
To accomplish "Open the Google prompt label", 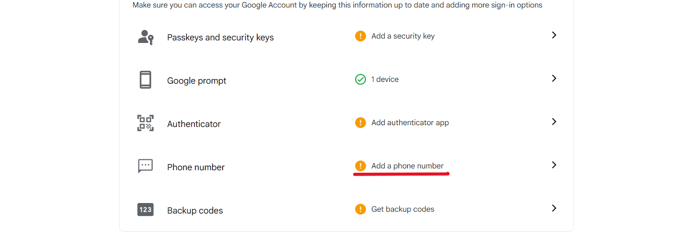I will pyautogui.click(x=197, y=81).
